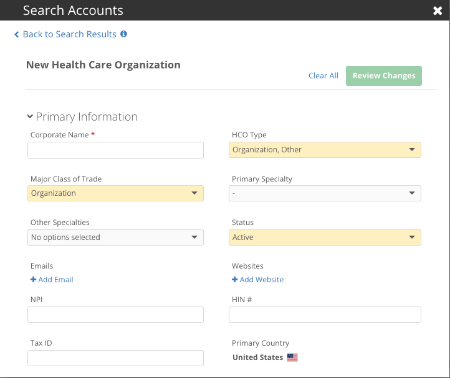
Task: Click the info icon beside Back to Search Results
Action: (123, 34)
